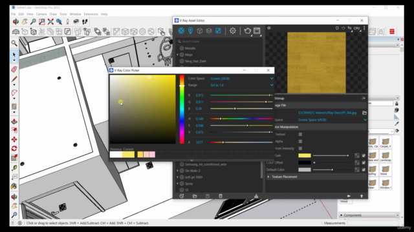This screenshot has height=232, width=414.
Task: Select the Eraser tool
Action: point(14,69)
